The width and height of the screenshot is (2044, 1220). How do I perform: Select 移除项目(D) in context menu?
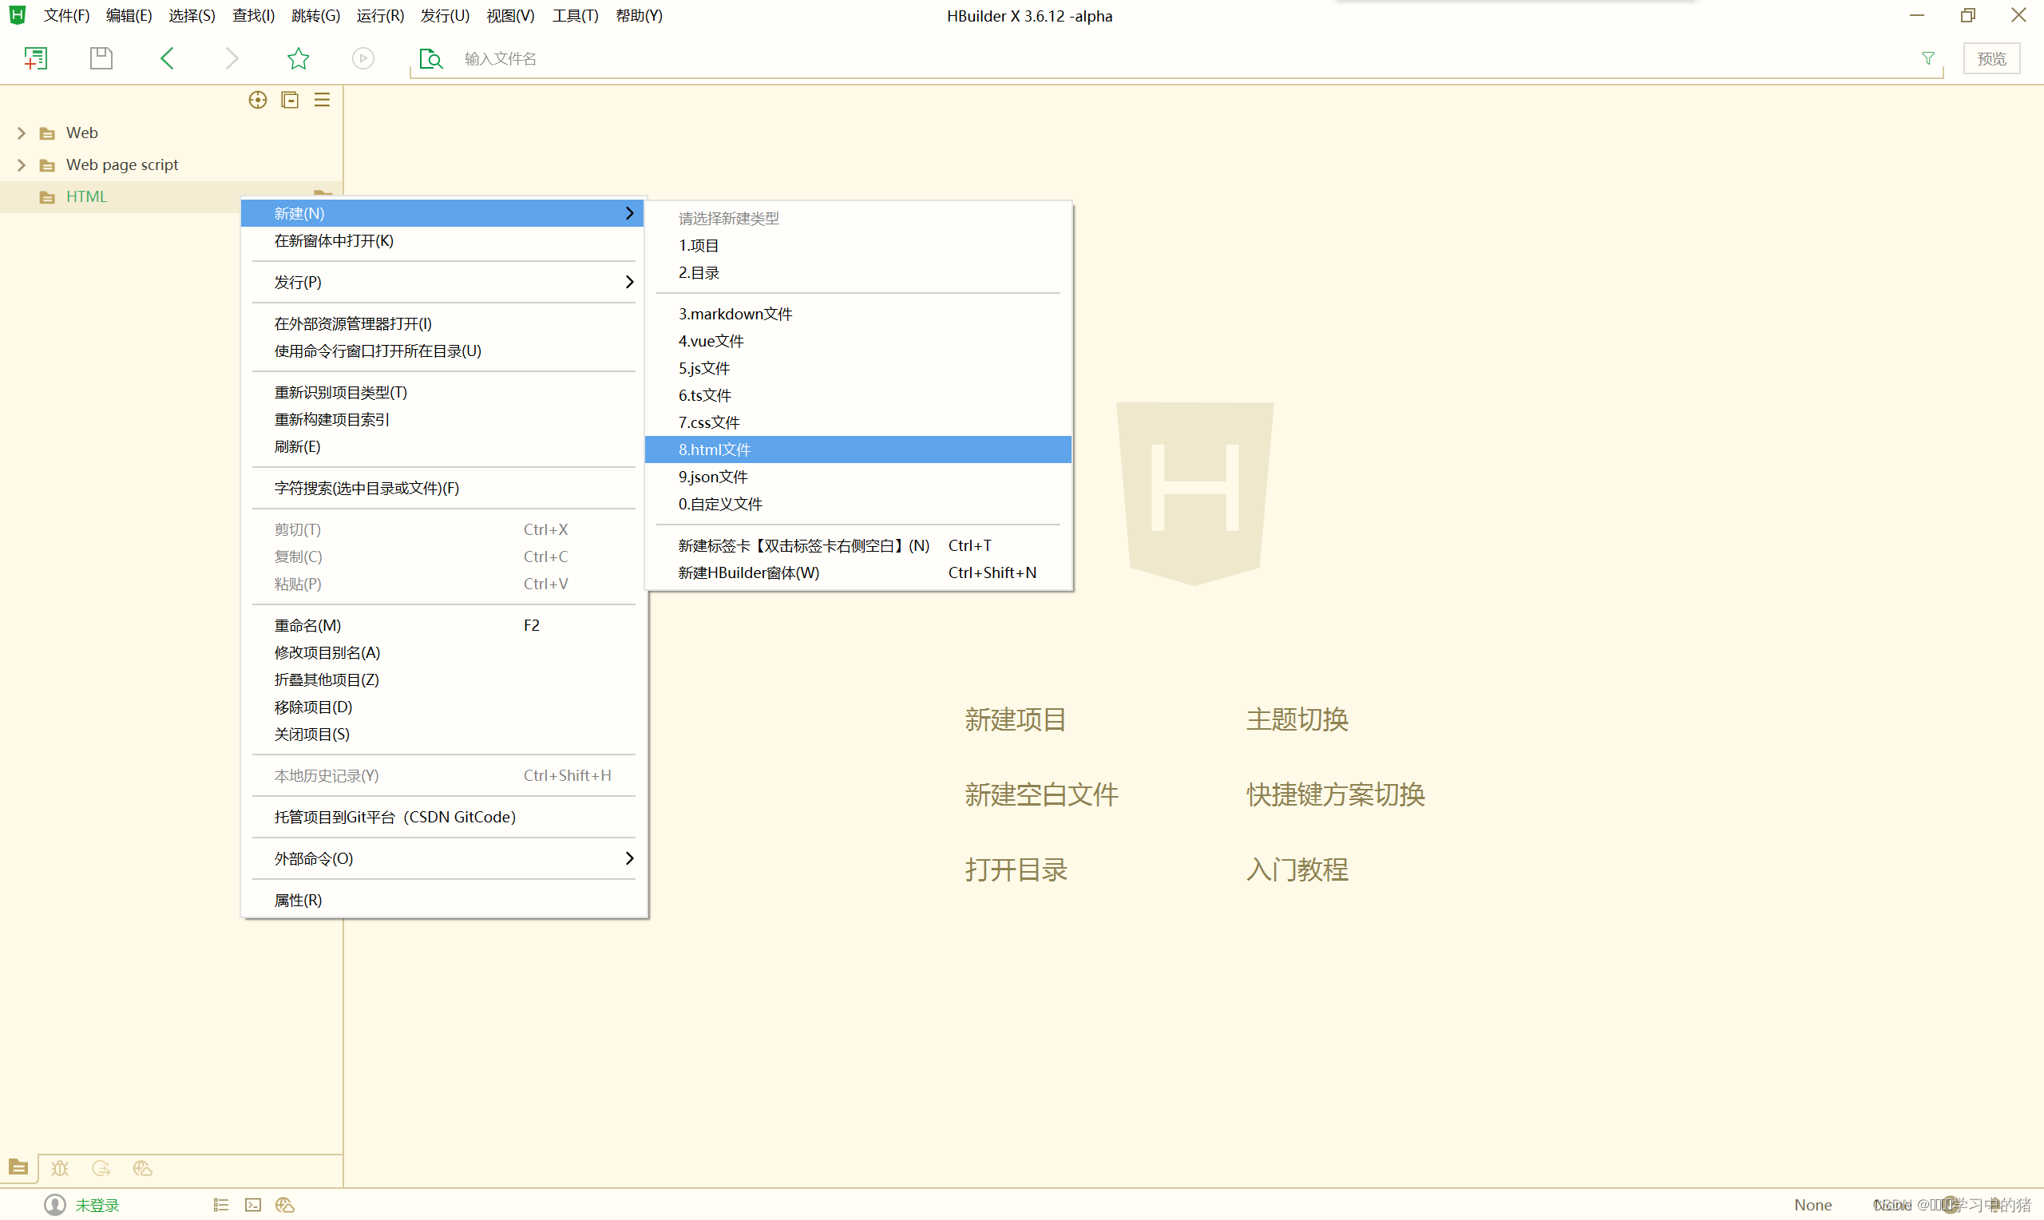point(444,707)
